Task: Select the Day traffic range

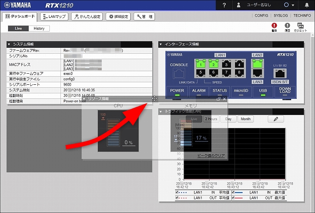Action: pyautogui.click(x=228, y=119)
